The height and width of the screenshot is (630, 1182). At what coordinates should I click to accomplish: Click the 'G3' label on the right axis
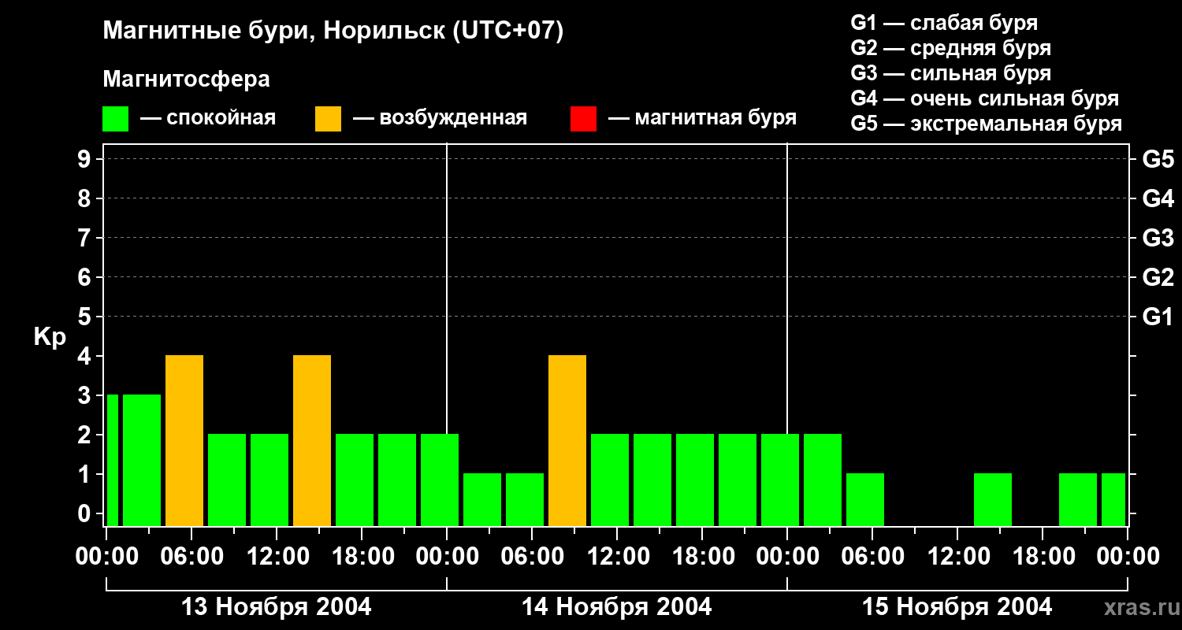(x=1158, y=238)
